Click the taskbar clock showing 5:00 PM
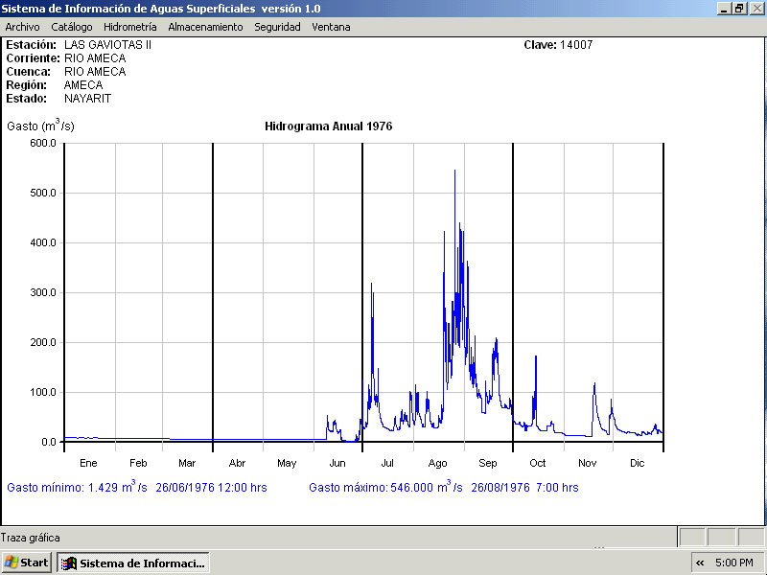Screen dimensions: 767x575 [x=735, y=563]
